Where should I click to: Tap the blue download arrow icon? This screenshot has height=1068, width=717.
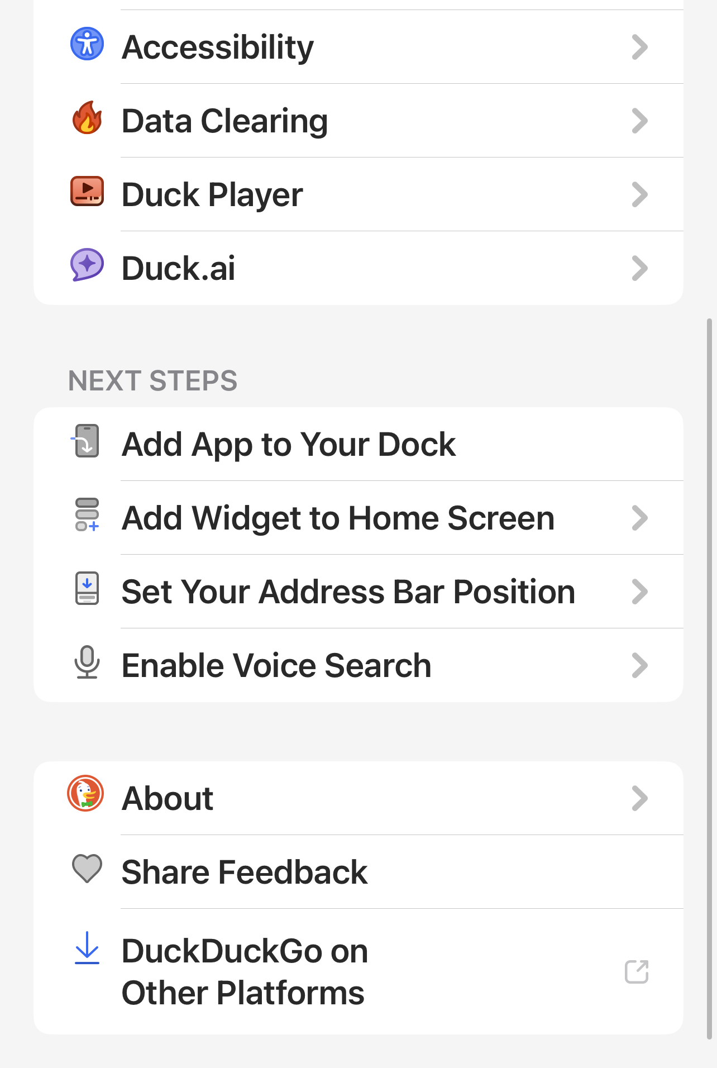click(x=87, y=948)
